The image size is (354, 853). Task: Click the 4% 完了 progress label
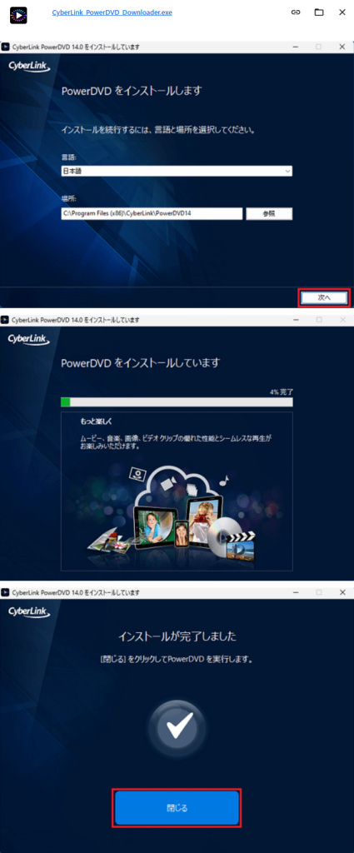(282, 392)
